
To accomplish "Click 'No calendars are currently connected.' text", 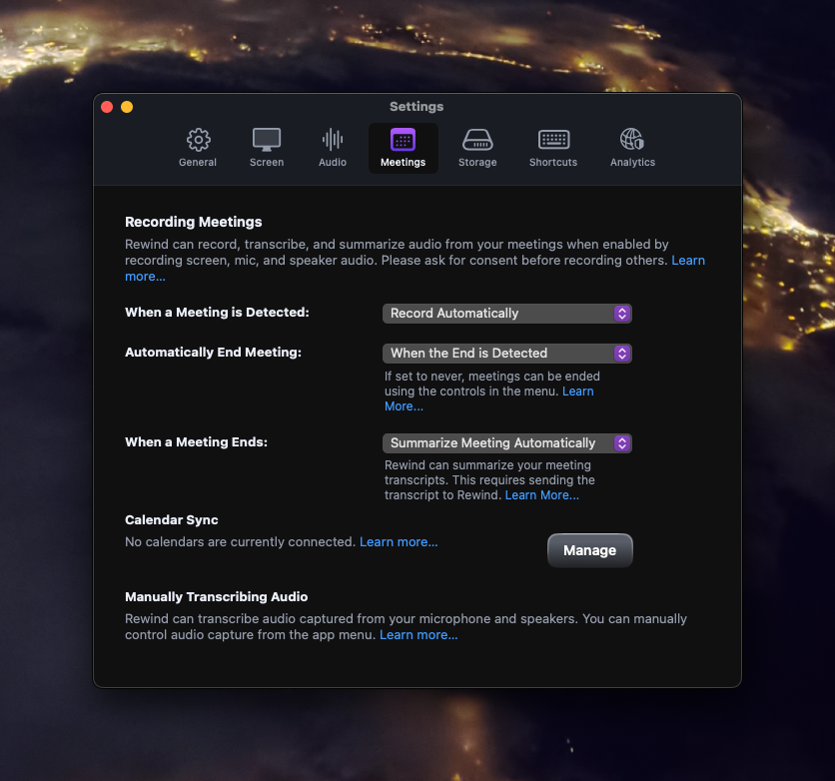I will (240, 542).
